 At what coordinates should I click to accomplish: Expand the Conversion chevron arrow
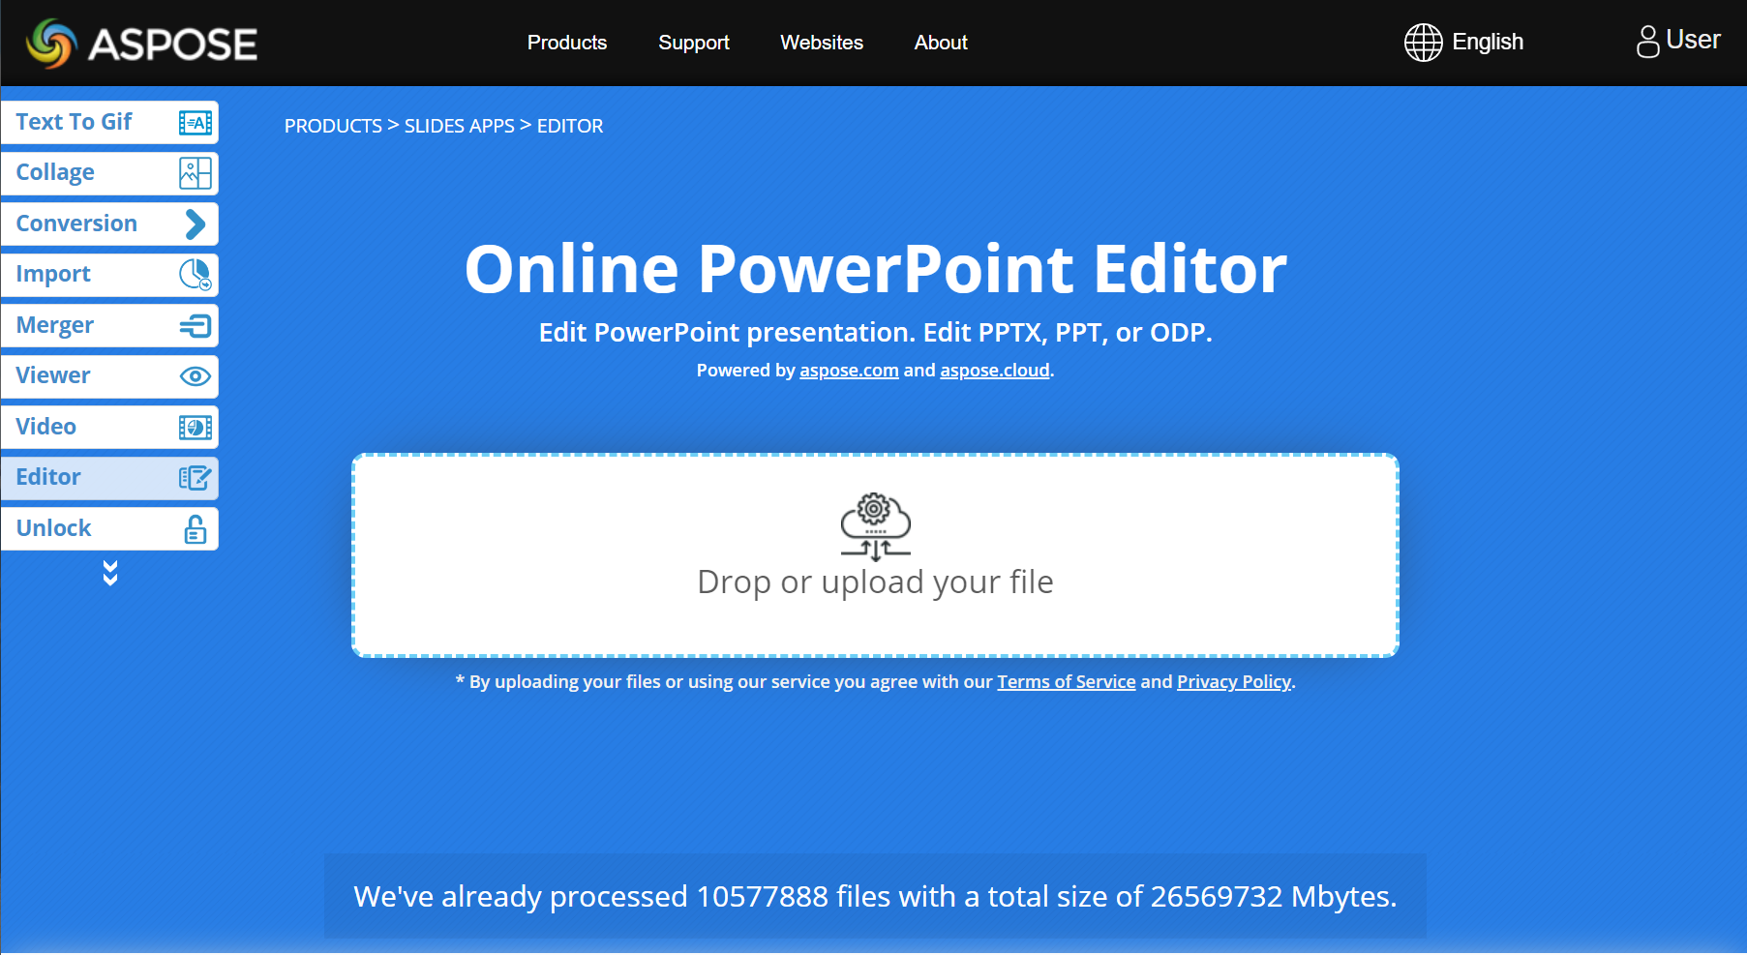[195, 224]
